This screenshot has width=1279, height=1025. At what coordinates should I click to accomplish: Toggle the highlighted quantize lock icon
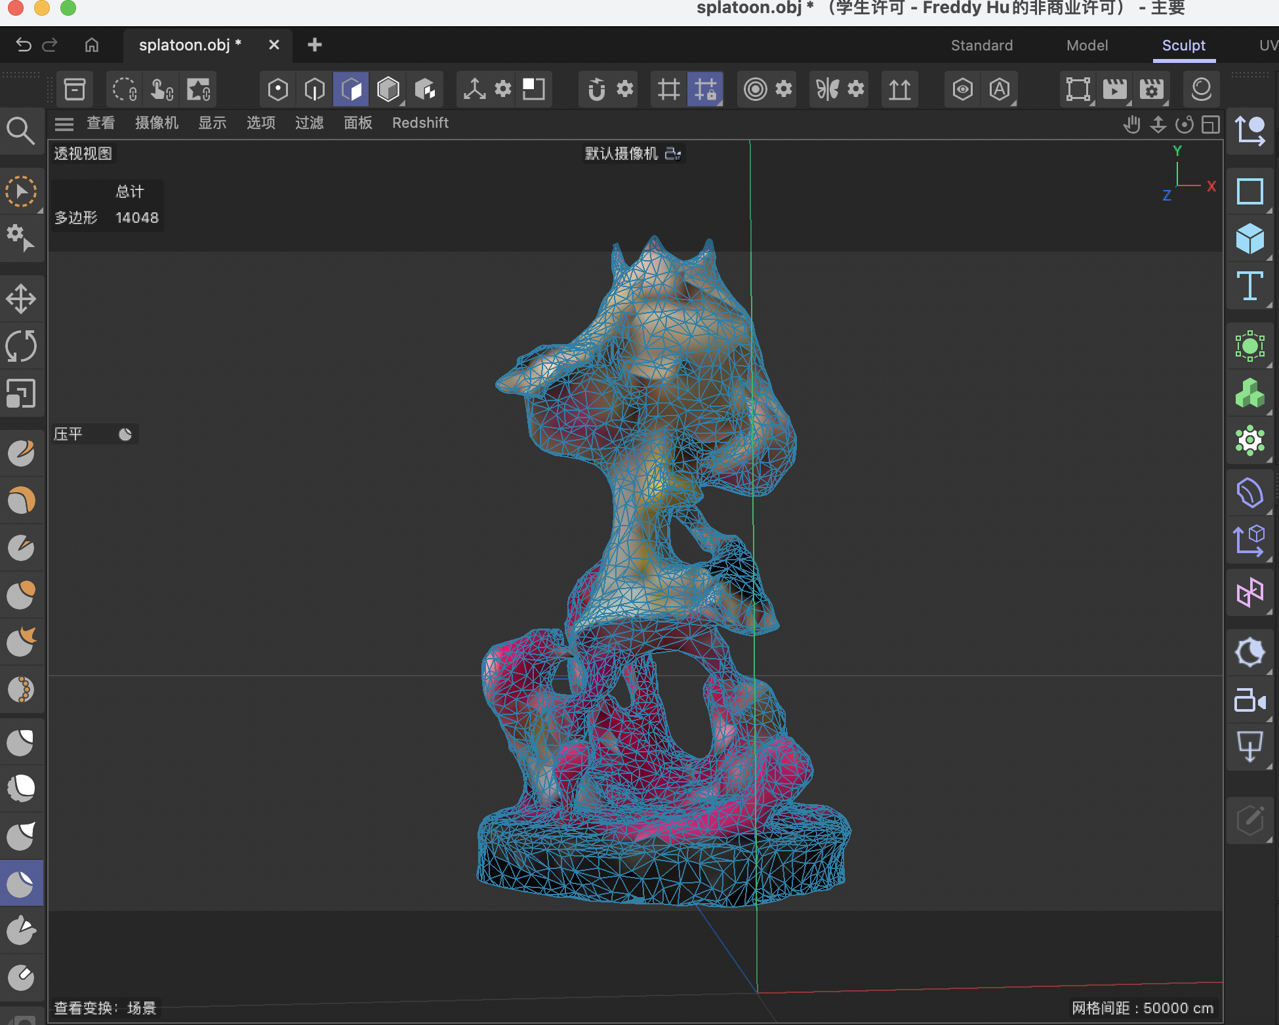706,89
